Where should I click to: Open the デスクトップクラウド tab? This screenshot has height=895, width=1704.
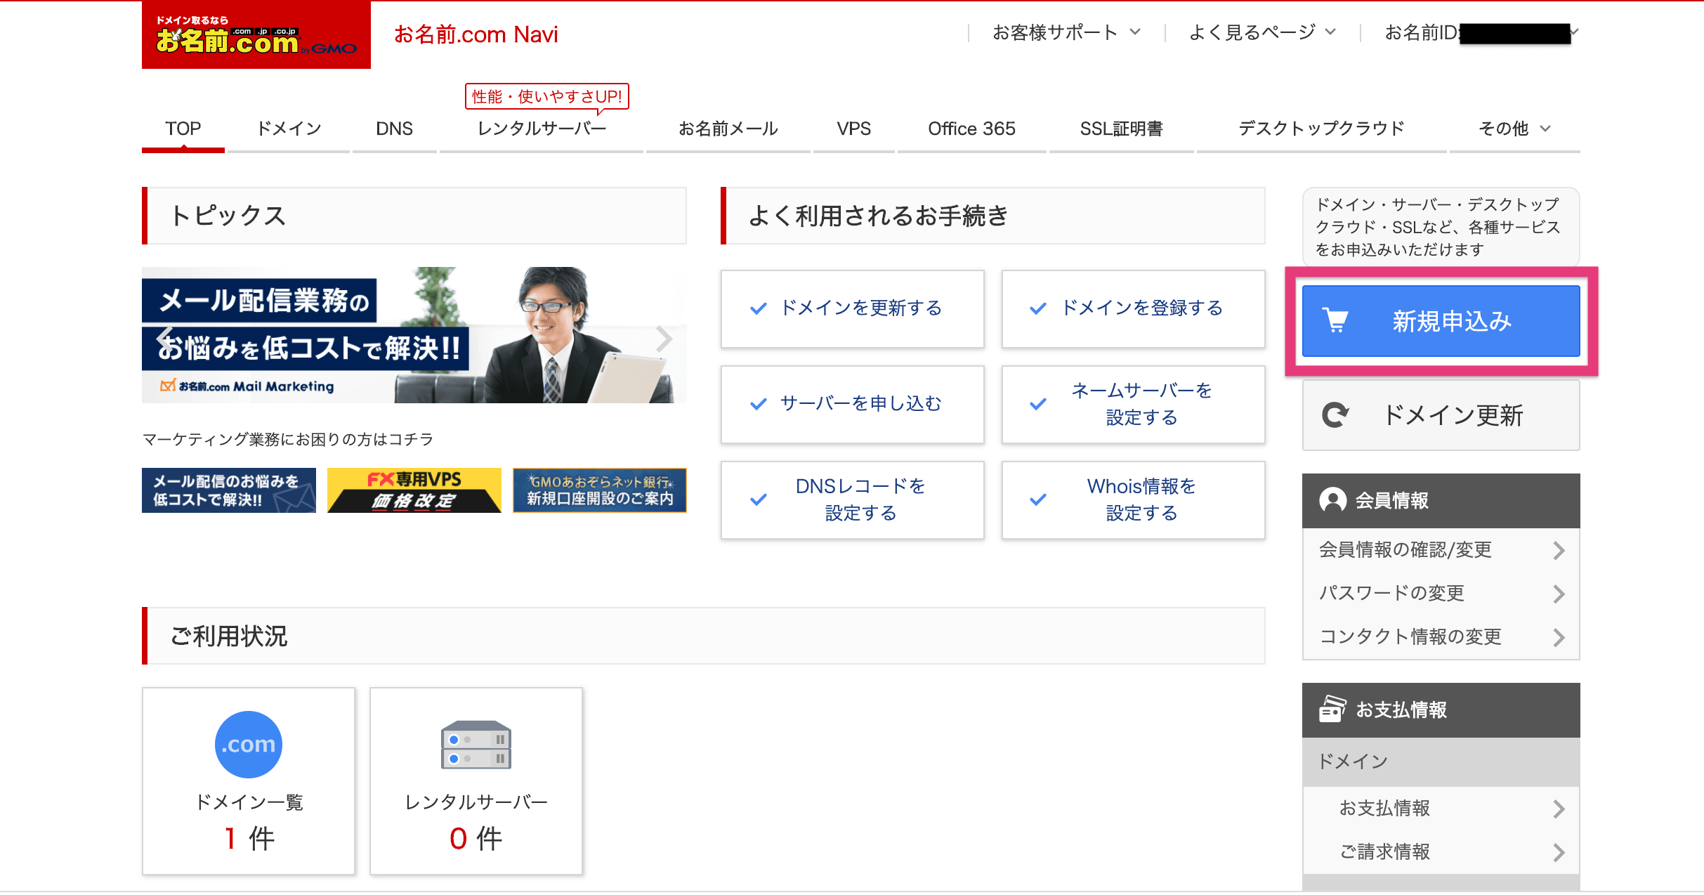(x=1321, y=129)
